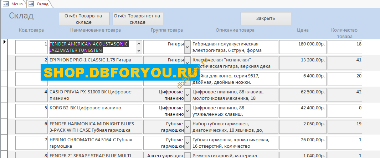Click quantity field with value 20
The height and width of the screenshot is (158, 380).
pos(345,79)
